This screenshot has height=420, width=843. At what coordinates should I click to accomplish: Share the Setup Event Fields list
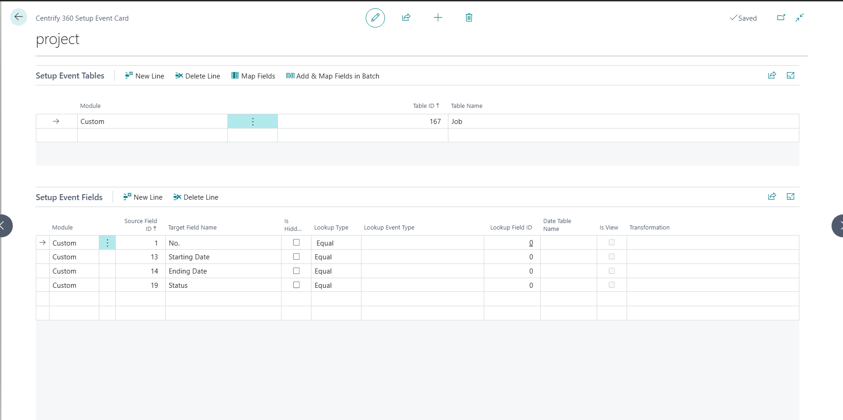click(772, 196)
